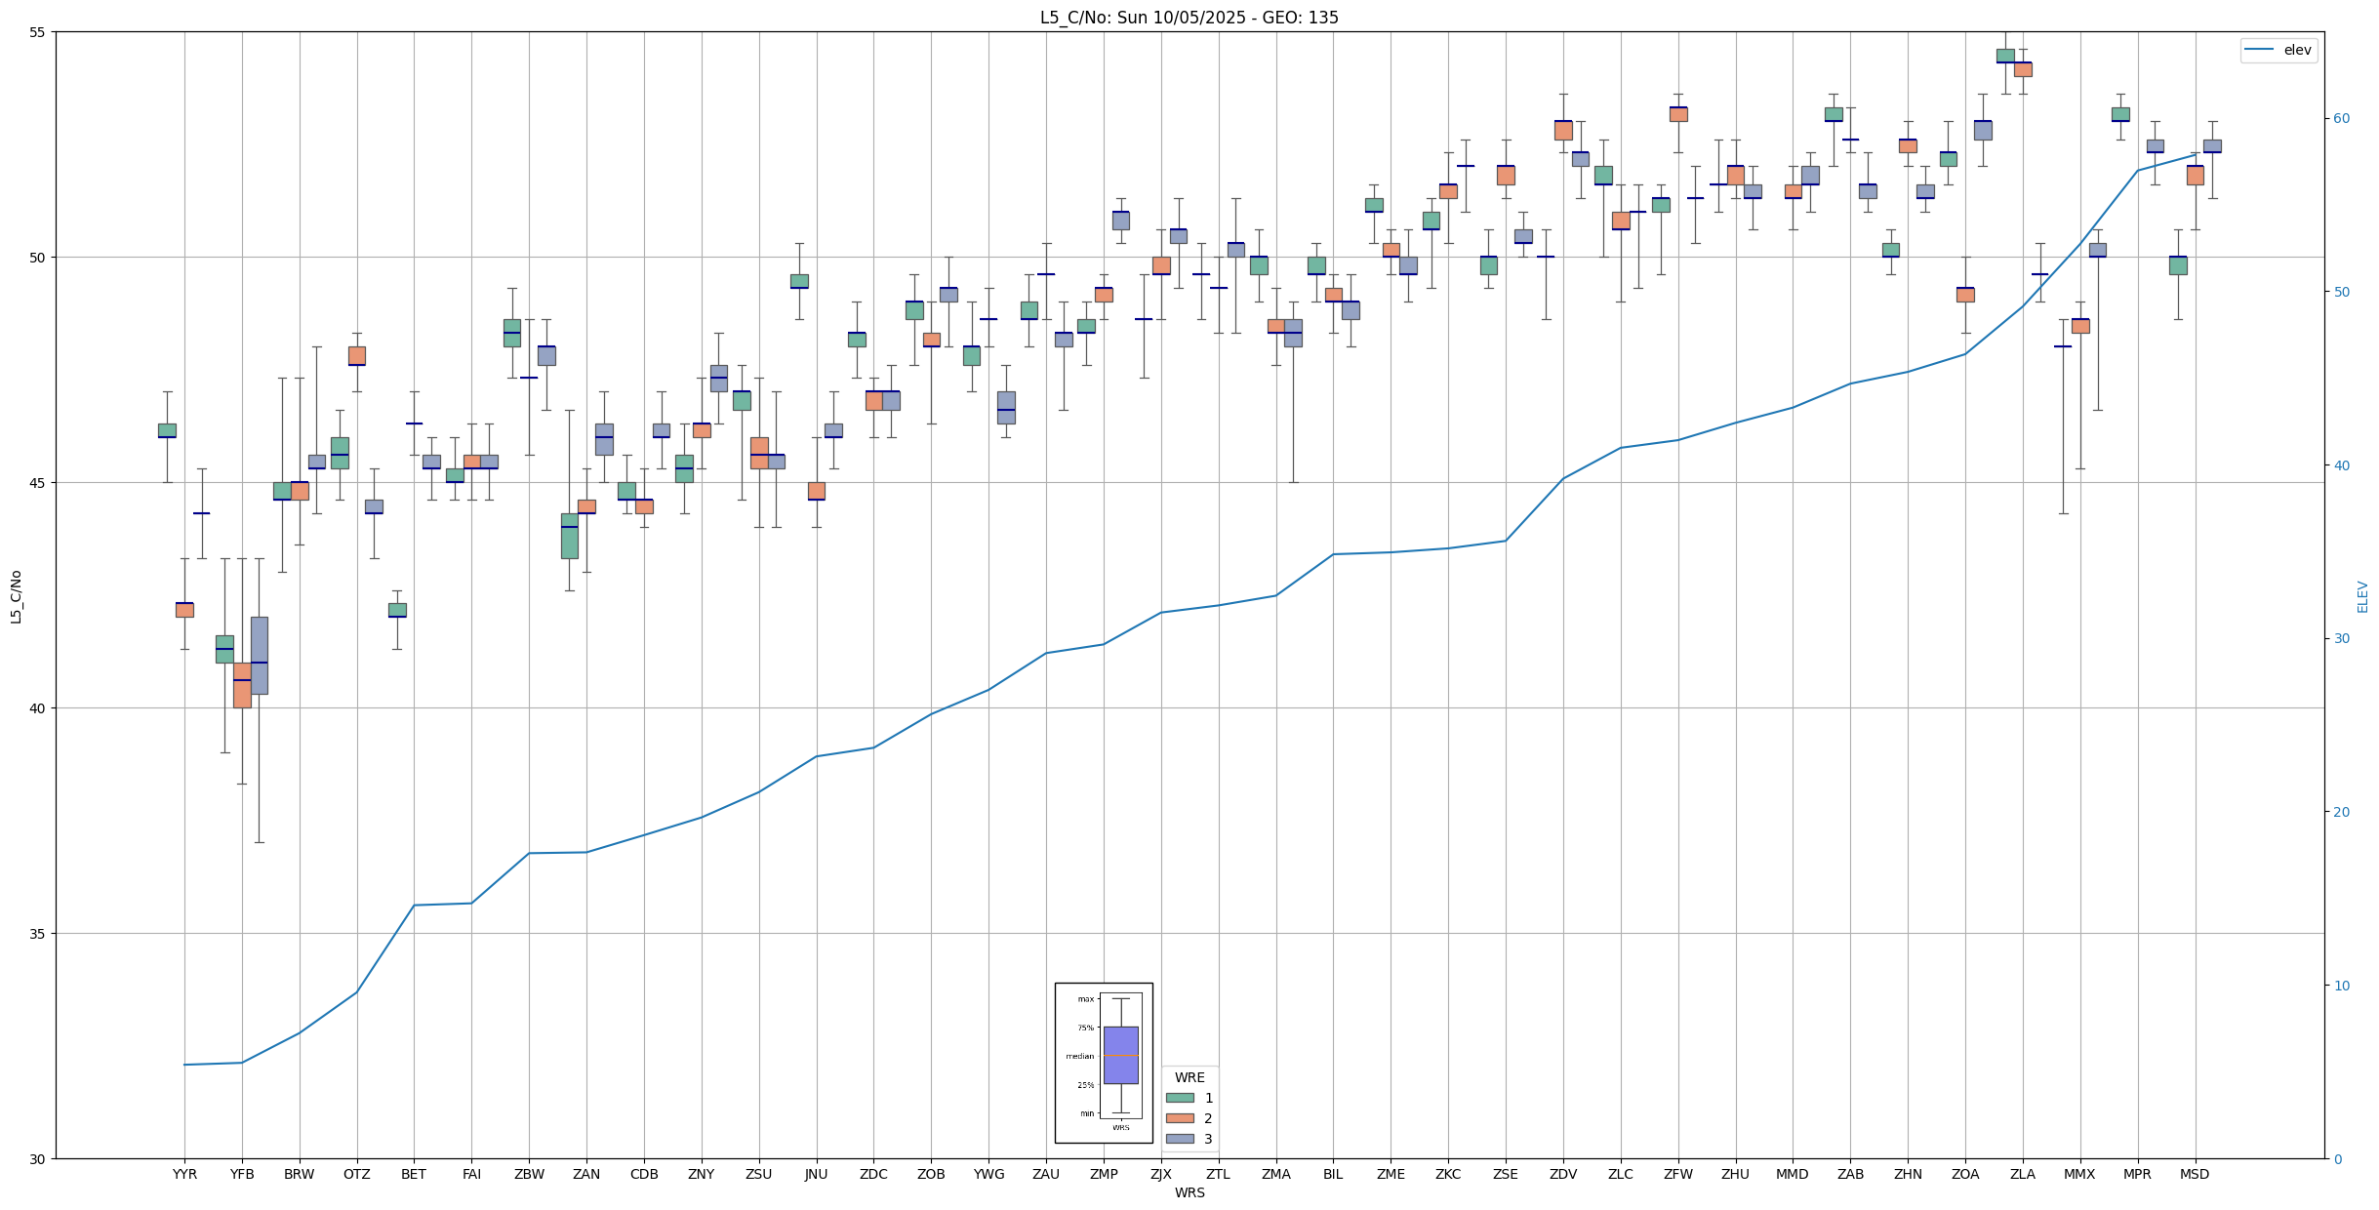Click the ELEV right axis title
The height and width of the screenshot is (1210, 2379).
point(2362,595)
